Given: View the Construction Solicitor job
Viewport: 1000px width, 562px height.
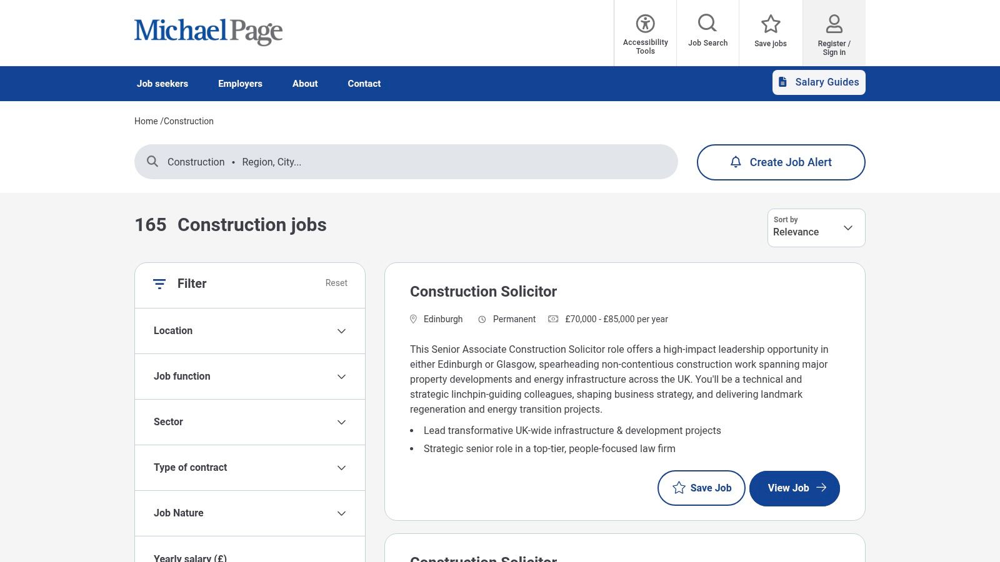Looking at the screenshot, I should [794, 488].
